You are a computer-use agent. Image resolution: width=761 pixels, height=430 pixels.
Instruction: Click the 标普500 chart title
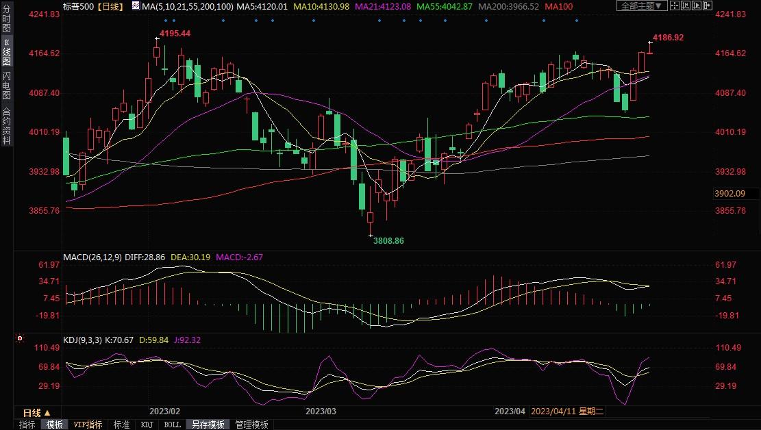[x=78, y=6]
